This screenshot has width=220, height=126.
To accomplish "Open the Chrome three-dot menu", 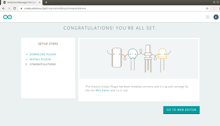I will [219, 9].
